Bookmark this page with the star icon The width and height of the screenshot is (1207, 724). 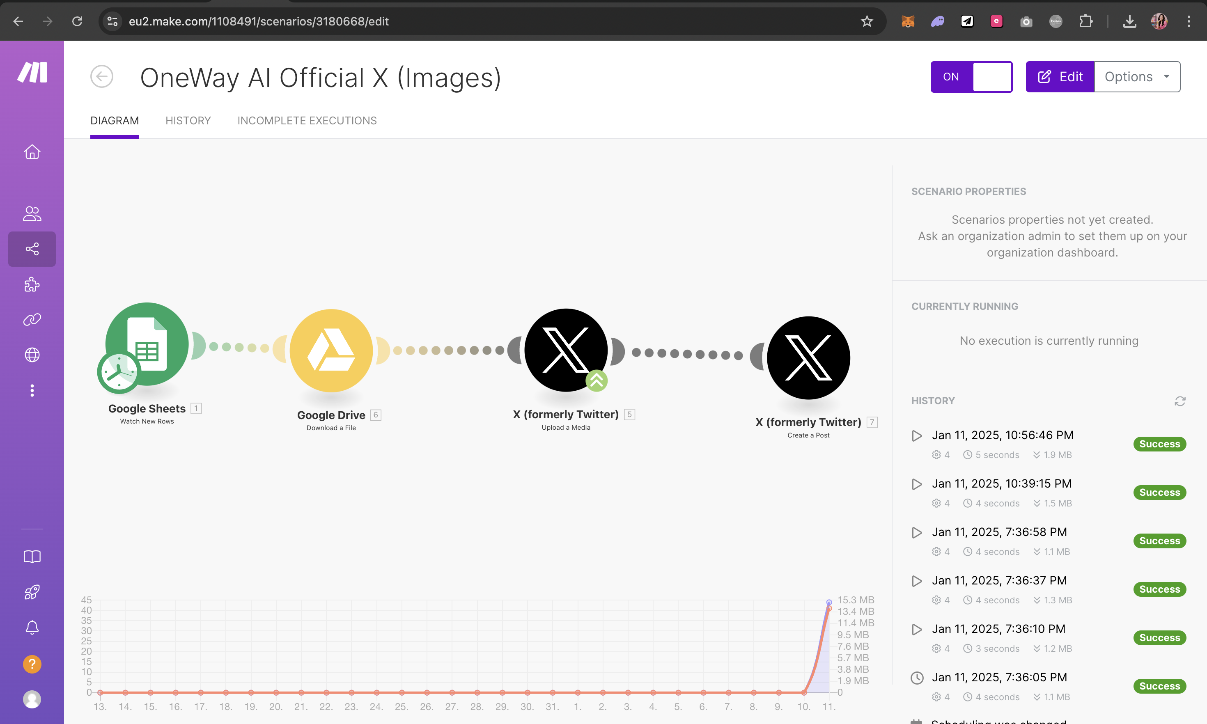(x=867, y=21)
